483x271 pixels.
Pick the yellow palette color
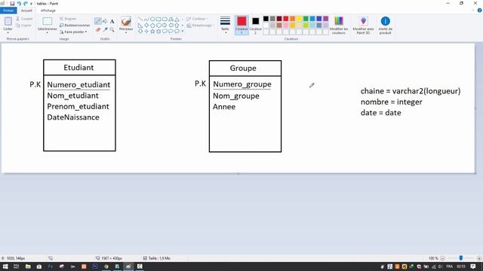click(299, 19)
